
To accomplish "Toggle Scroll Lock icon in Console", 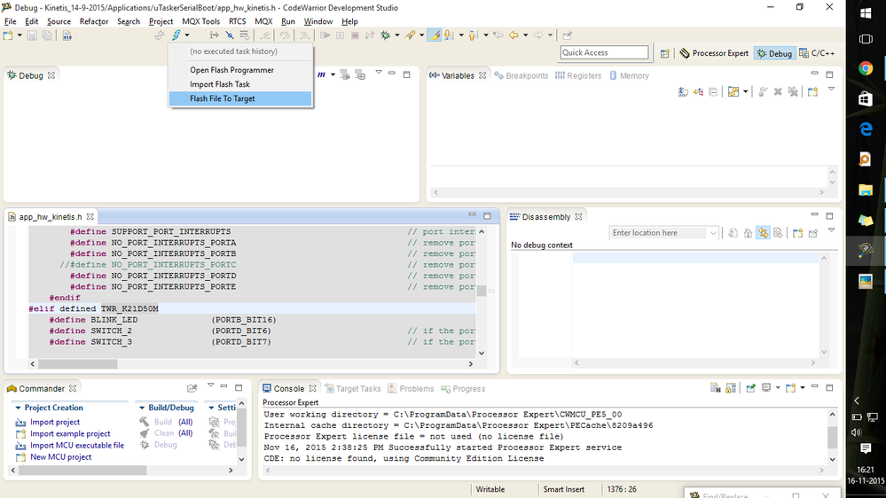I will [x=731, y=388].
